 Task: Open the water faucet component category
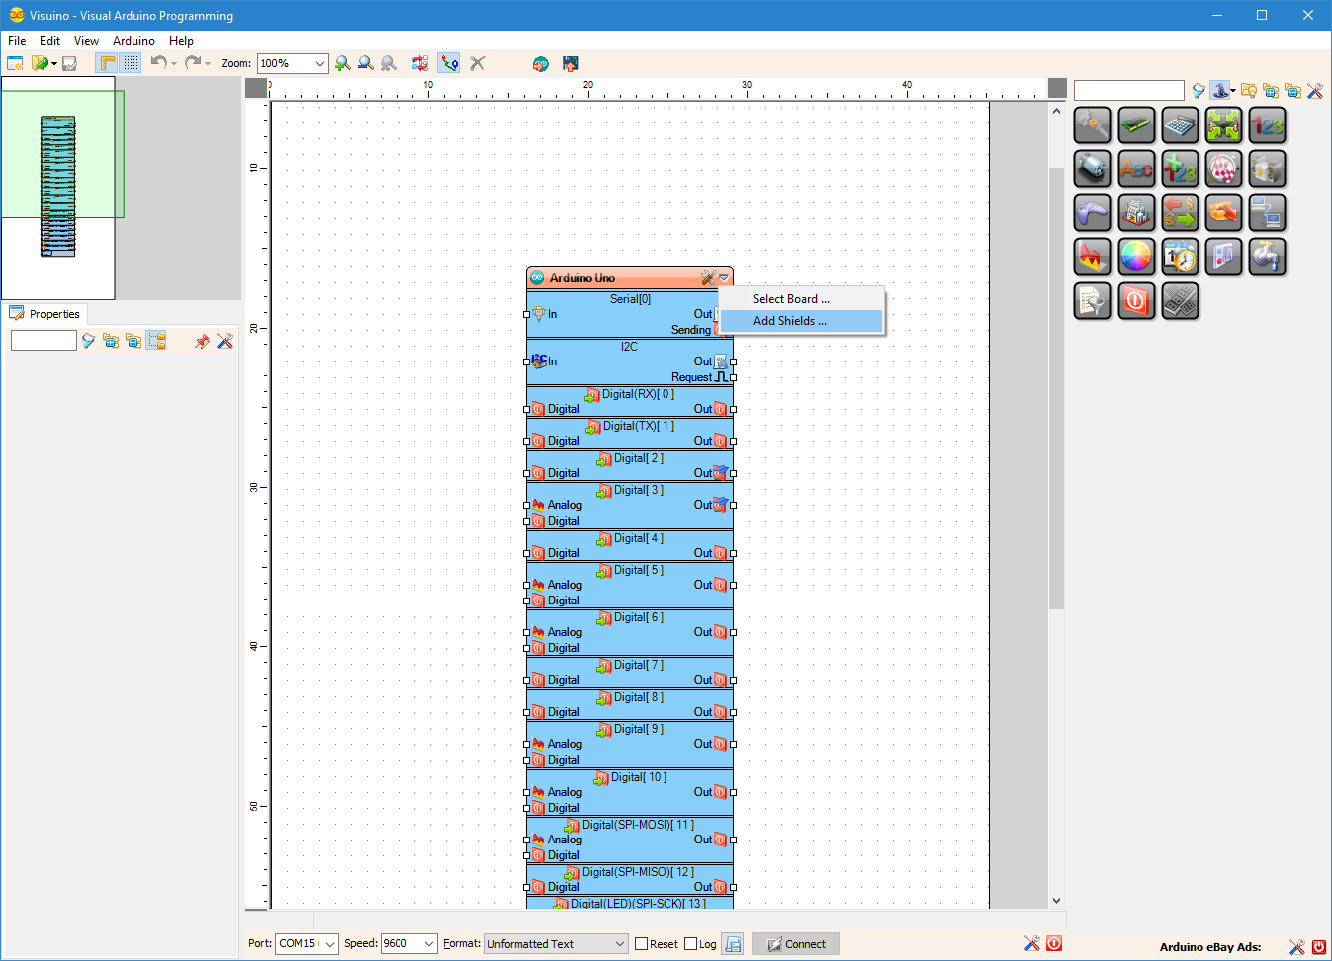click(x=1268, y=257)
